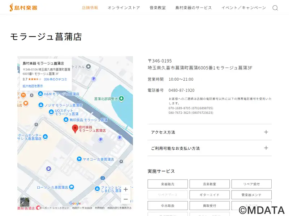289x216 pixels.
Task: Click 地図の誤りを報告する link
Action: (120, 208)
